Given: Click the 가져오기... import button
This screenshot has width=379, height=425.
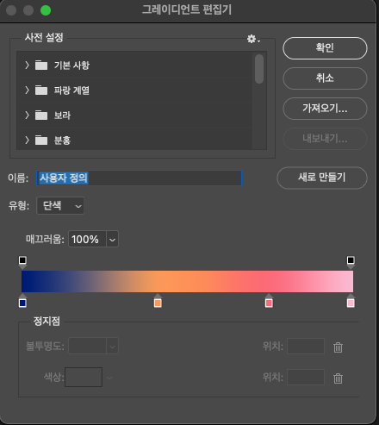Looking at the screenshot, I should (325, 109).
